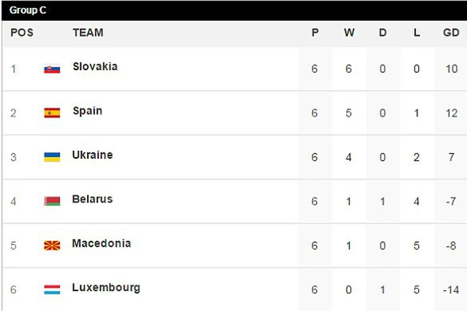Click the Luxembourg flag icon
Image resolution: width=467 pixels, height=311 pixels.
click(52, 290)
